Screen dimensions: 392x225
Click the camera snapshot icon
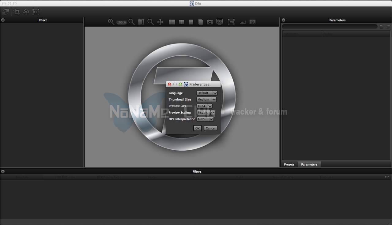[x=210, y=22]
